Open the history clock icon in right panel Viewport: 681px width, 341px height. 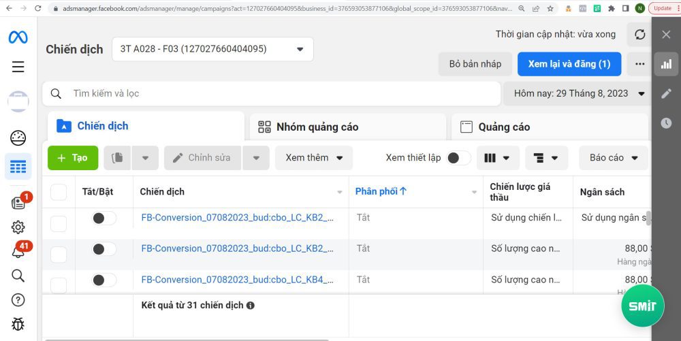(666, 123)
